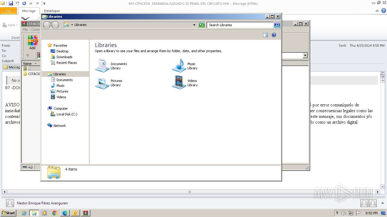Open the Pictures library
Viewport: 387px width, 217px height.
pyautogui.click(x=109, y=83)
